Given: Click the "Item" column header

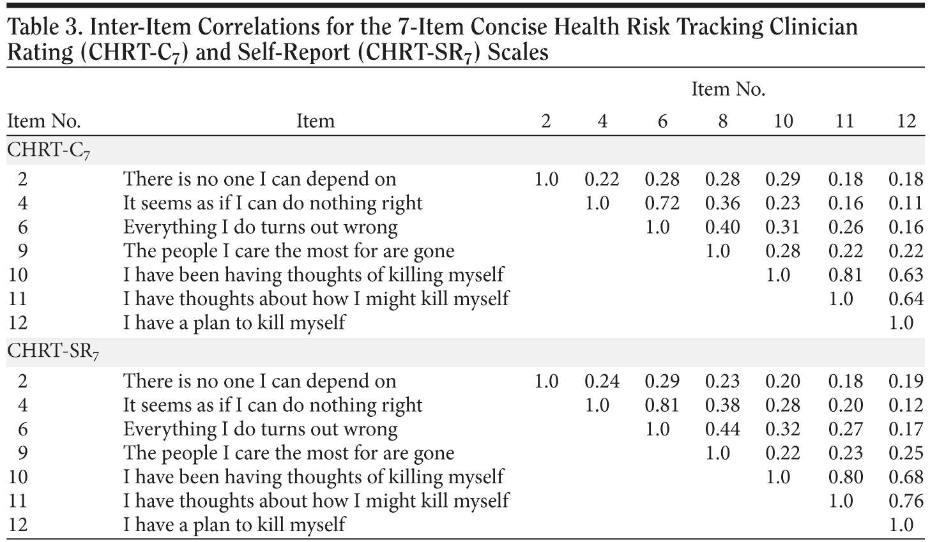Looking at the screenshot, I should (x=315, y=121).
